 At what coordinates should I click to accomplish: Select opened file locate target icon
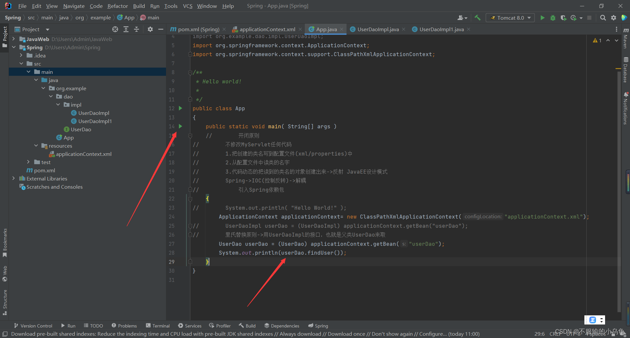point(115,29)
